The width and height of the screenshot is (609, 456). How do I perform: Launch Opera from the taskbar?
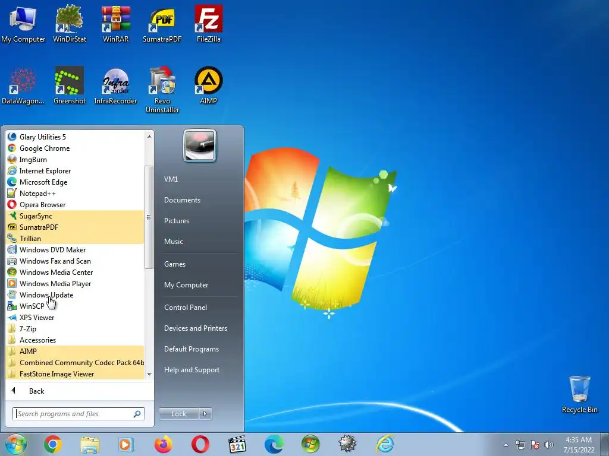[200, 444]
